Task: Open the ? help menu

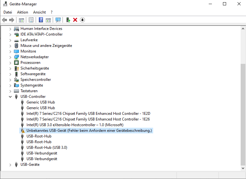Action: pos(52,12)
